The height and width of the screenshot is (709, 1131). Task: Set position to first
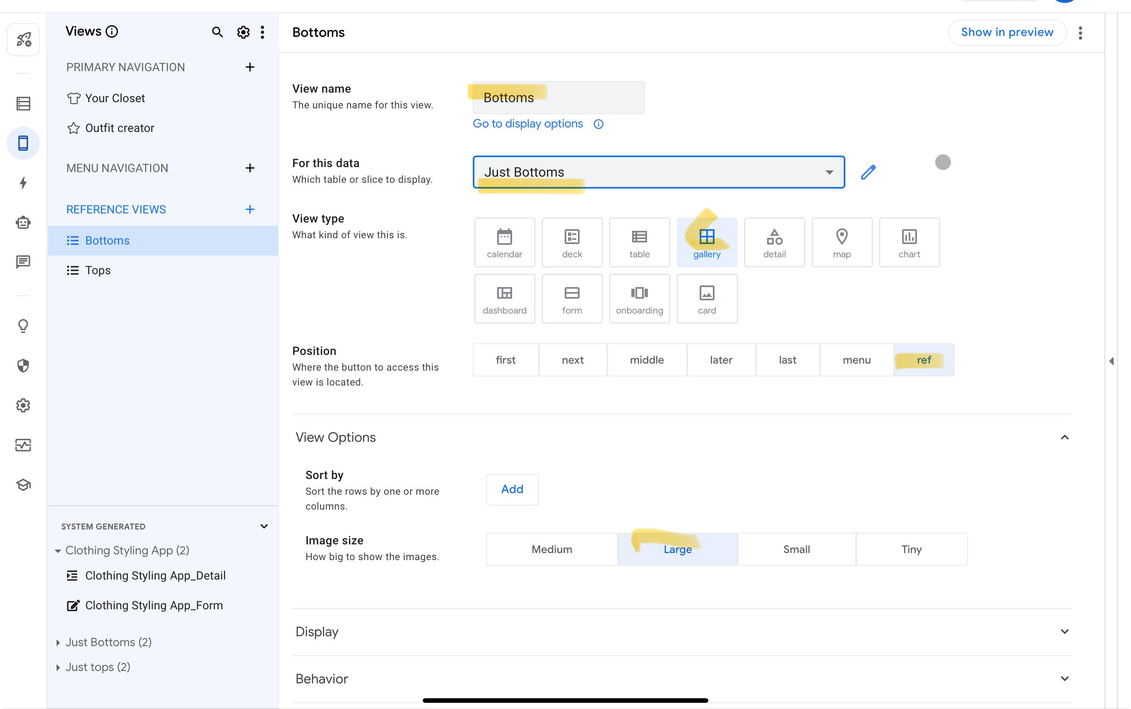click(x=505, y=359)
